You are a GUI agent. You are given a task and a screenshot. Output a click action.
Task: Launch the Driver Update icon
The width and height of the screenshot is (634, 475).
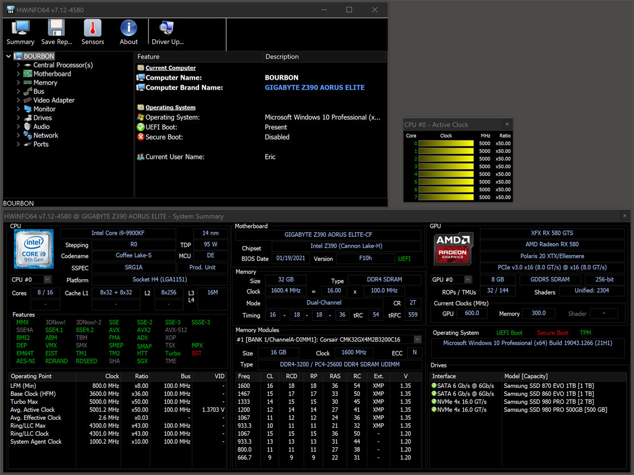tap(167, 28)
